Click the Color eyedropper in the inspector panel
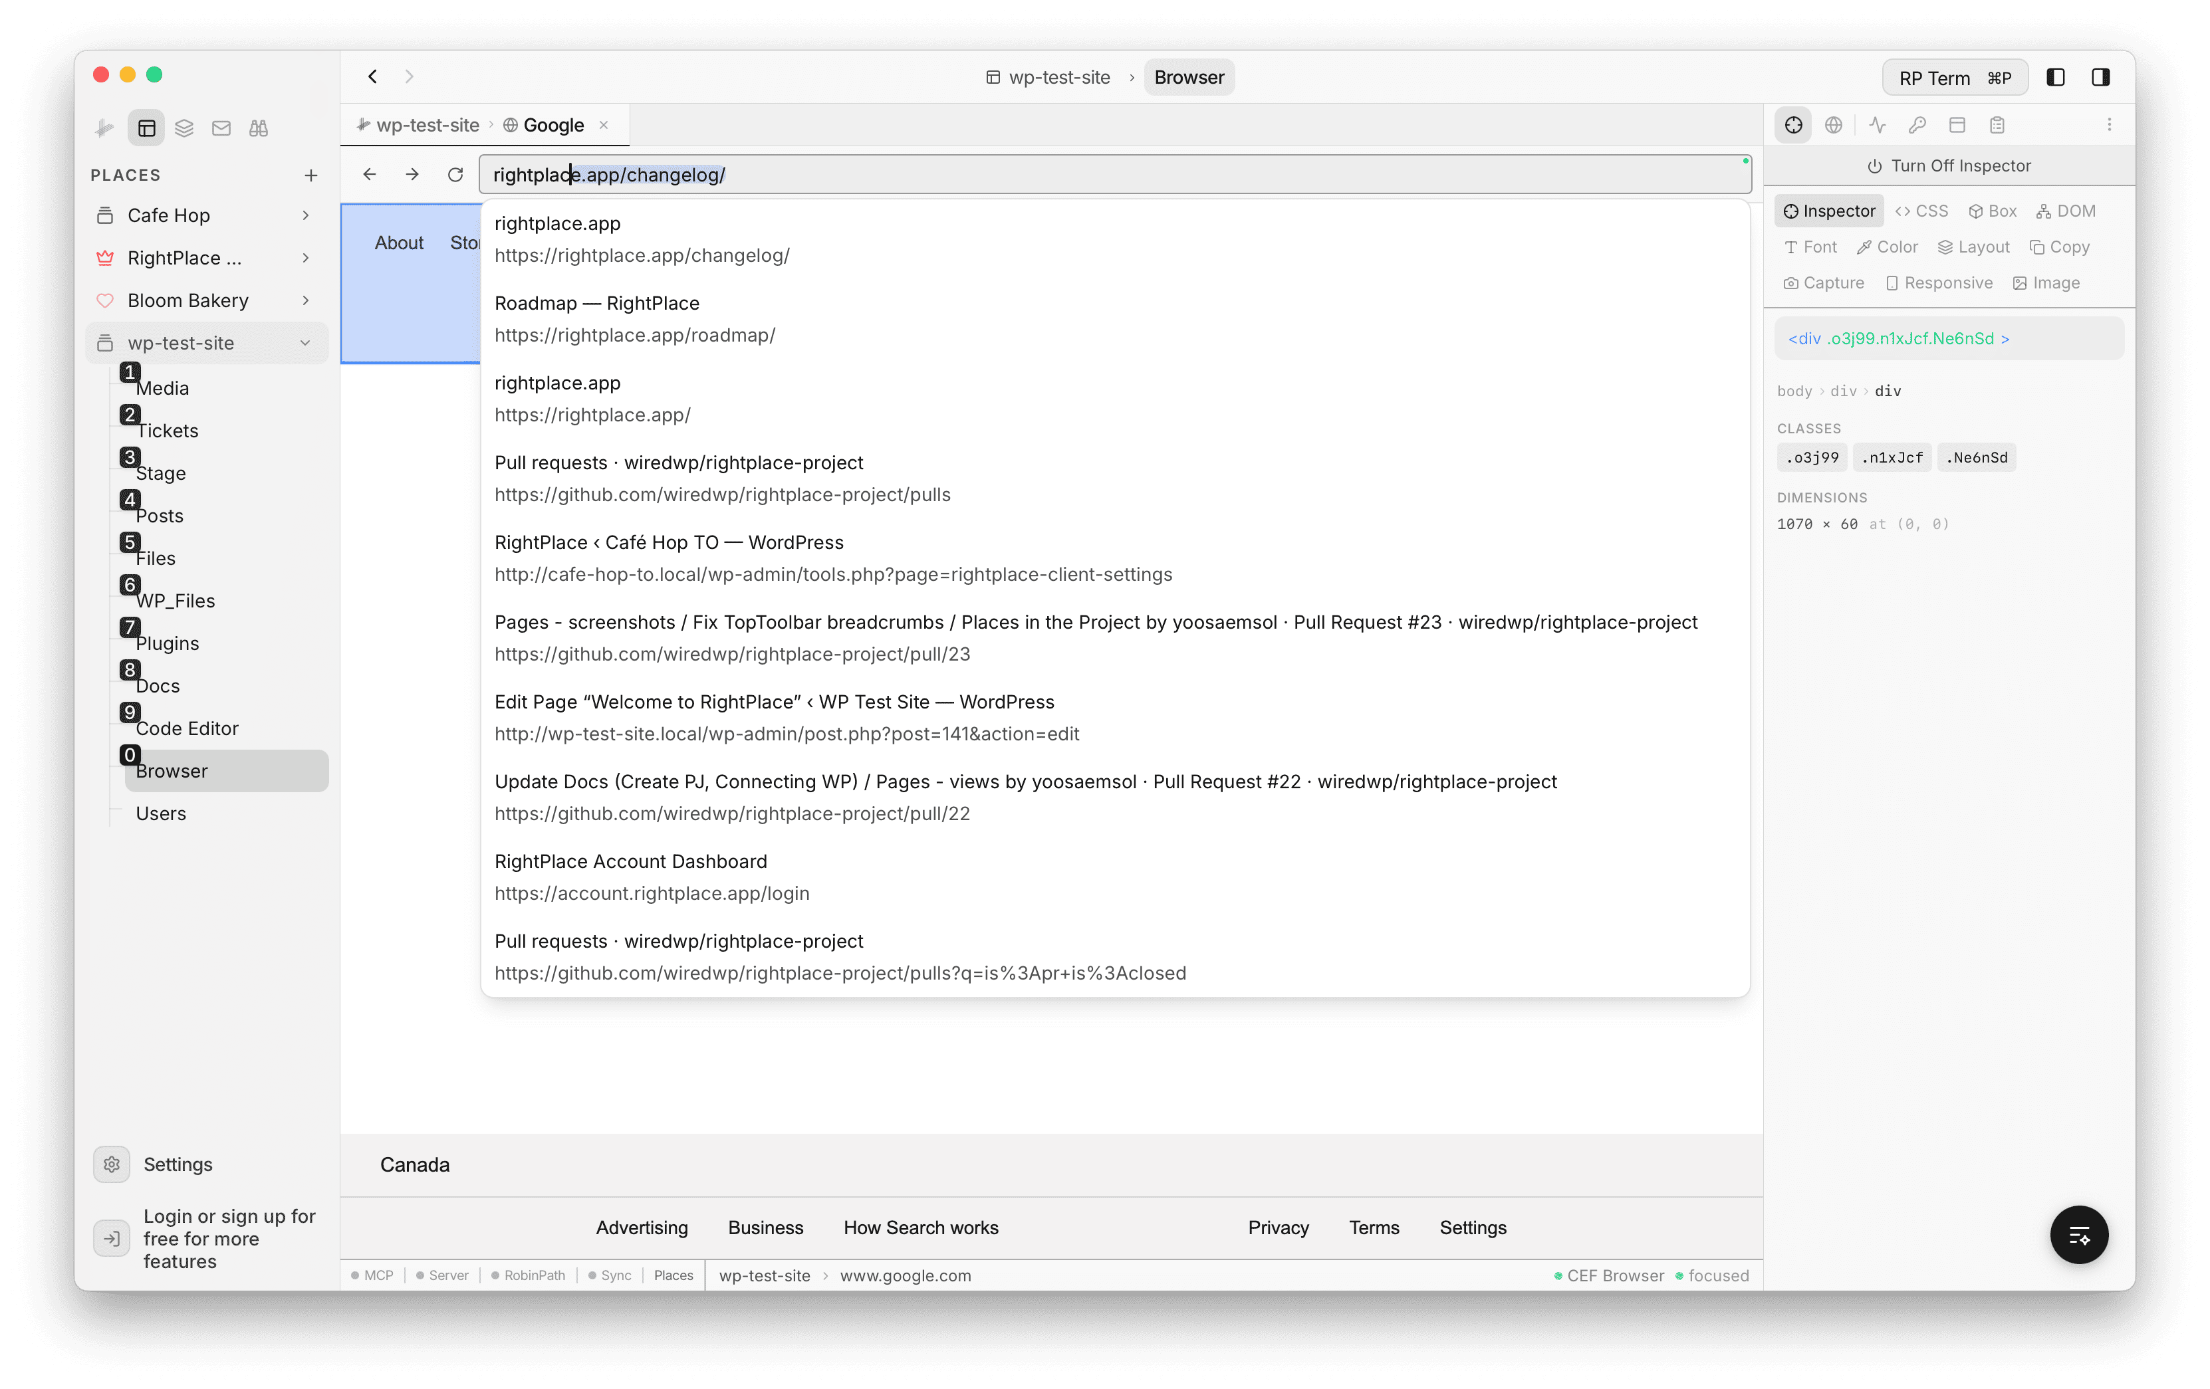 coord(1886,246)
